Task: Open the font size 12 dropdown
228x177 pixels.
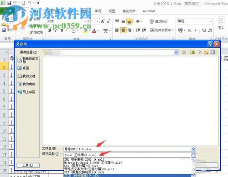Action: pyautogui.click(x=98, y=21)
